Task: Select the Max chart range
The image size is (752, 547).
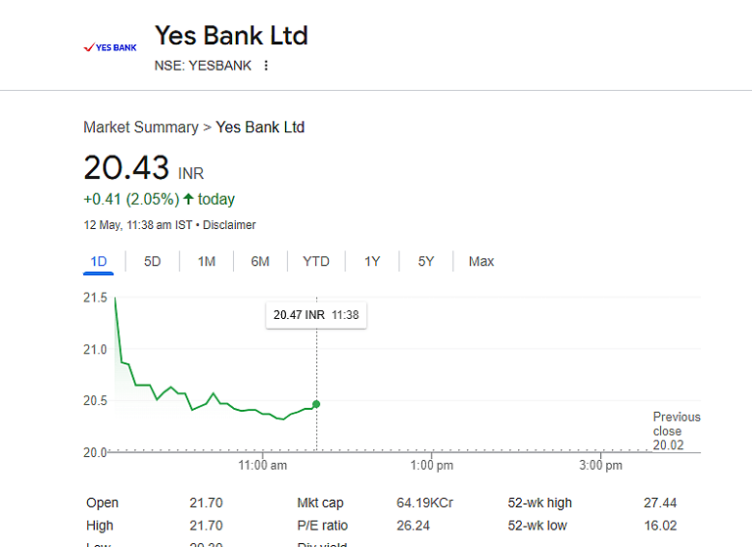Action: click(x=481, y=261)
